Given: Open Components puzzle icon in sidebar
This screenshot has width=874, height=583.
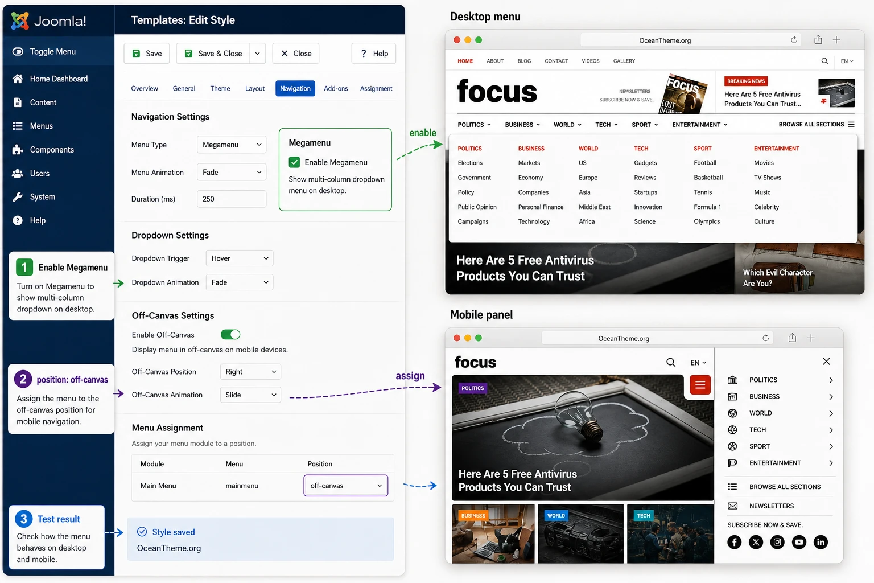Looking at the screenshot, I should 18,150.
